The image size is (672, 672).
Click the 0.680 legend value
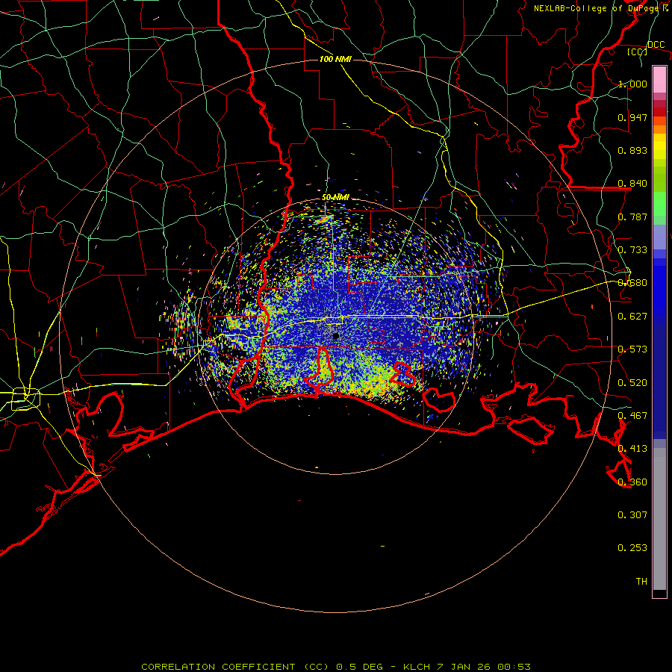(632, 283)
